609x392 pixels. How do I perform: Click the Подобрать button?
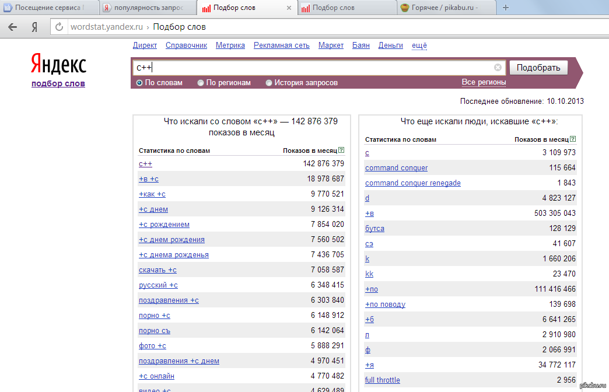[538, 68]
